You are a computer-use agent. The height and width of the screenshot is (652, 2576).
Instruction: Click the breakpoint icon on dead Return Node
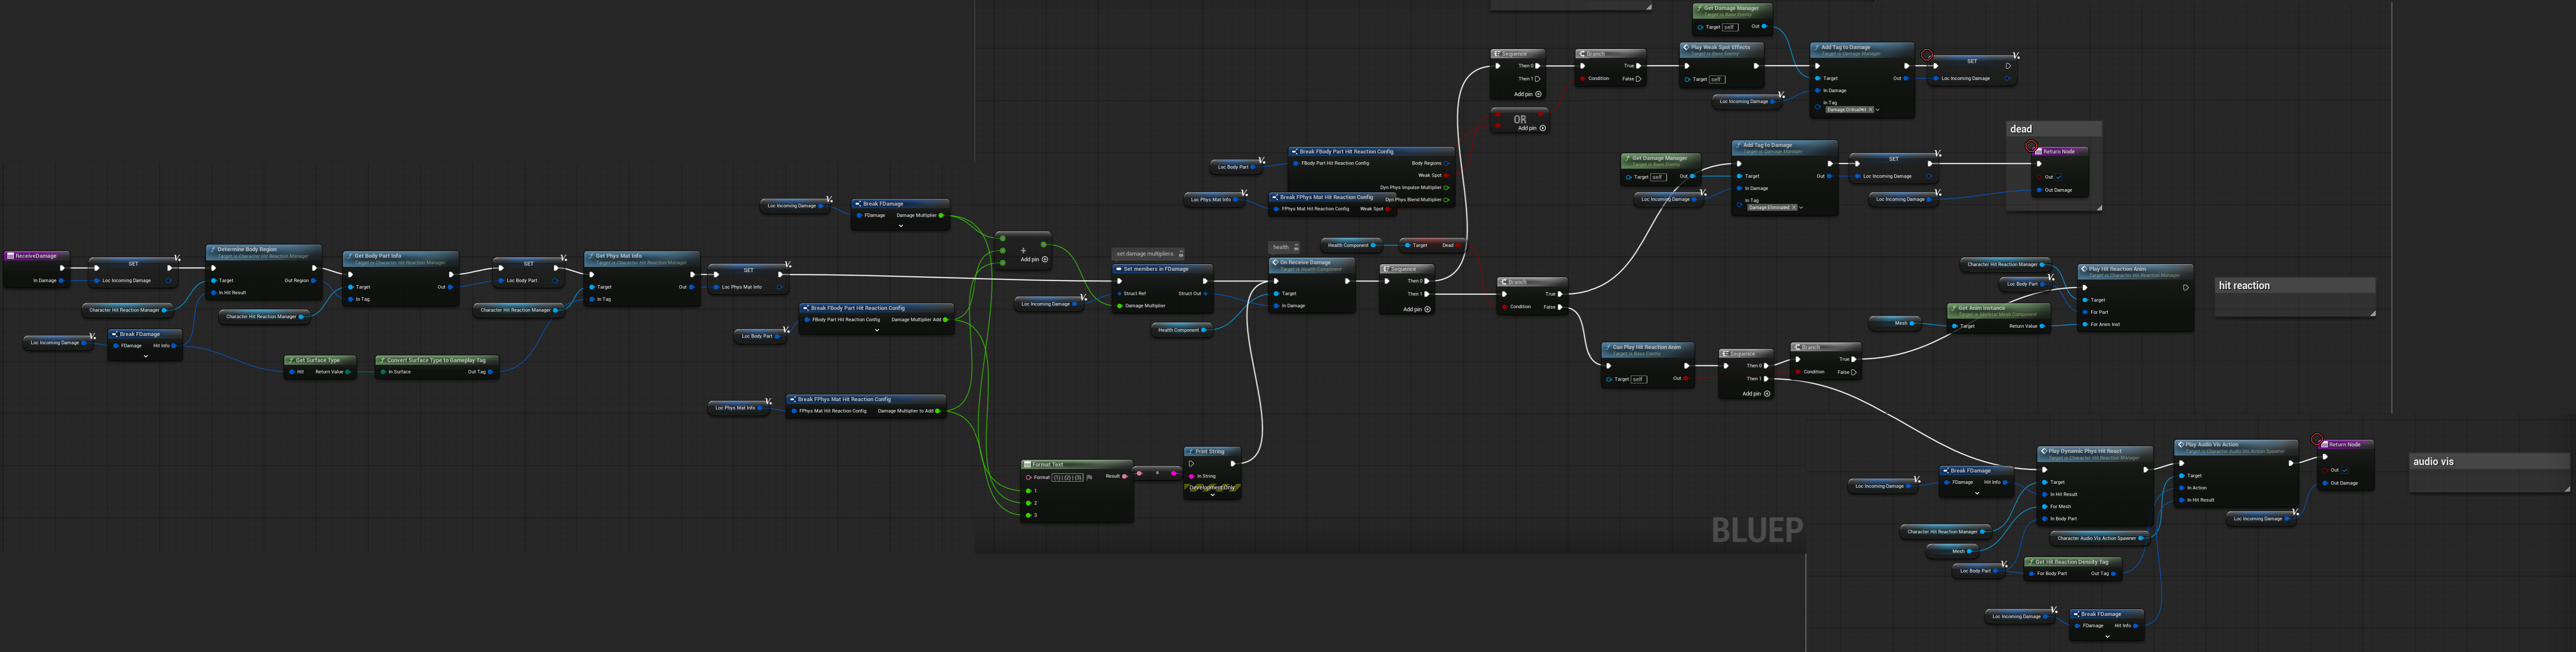[x=2031, y=146]
